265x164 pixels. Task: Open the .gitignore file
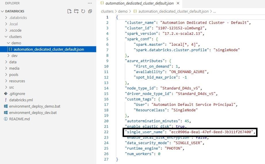click(x=17, y=94)
